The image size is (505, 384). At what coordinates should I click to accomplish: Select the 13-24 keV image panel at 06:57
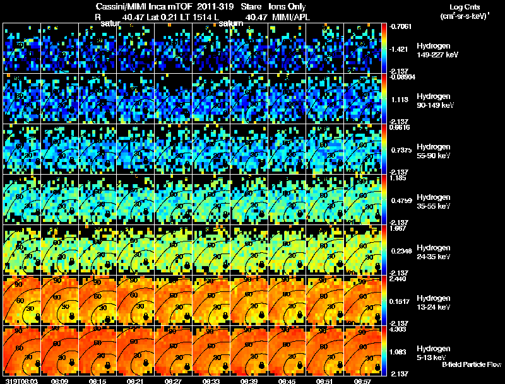(362, 300)
